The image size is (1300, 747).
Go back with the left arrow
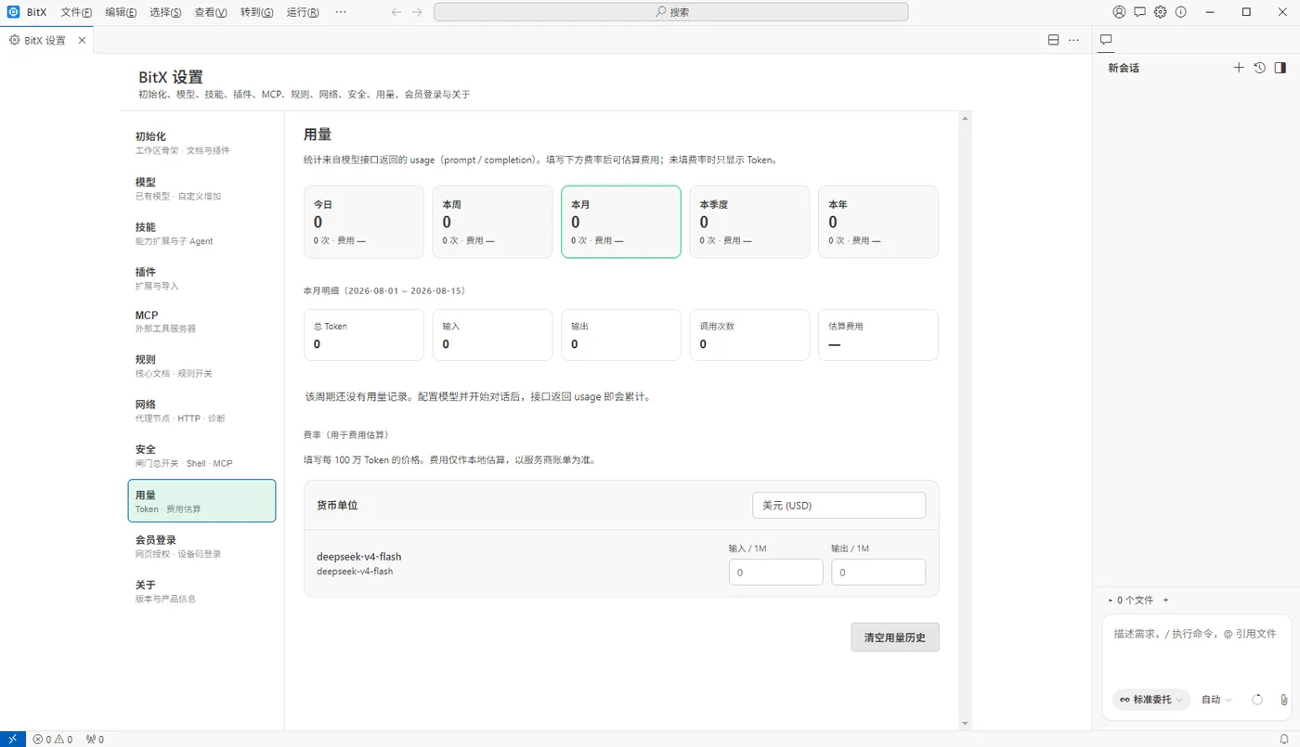click(396, 12)
